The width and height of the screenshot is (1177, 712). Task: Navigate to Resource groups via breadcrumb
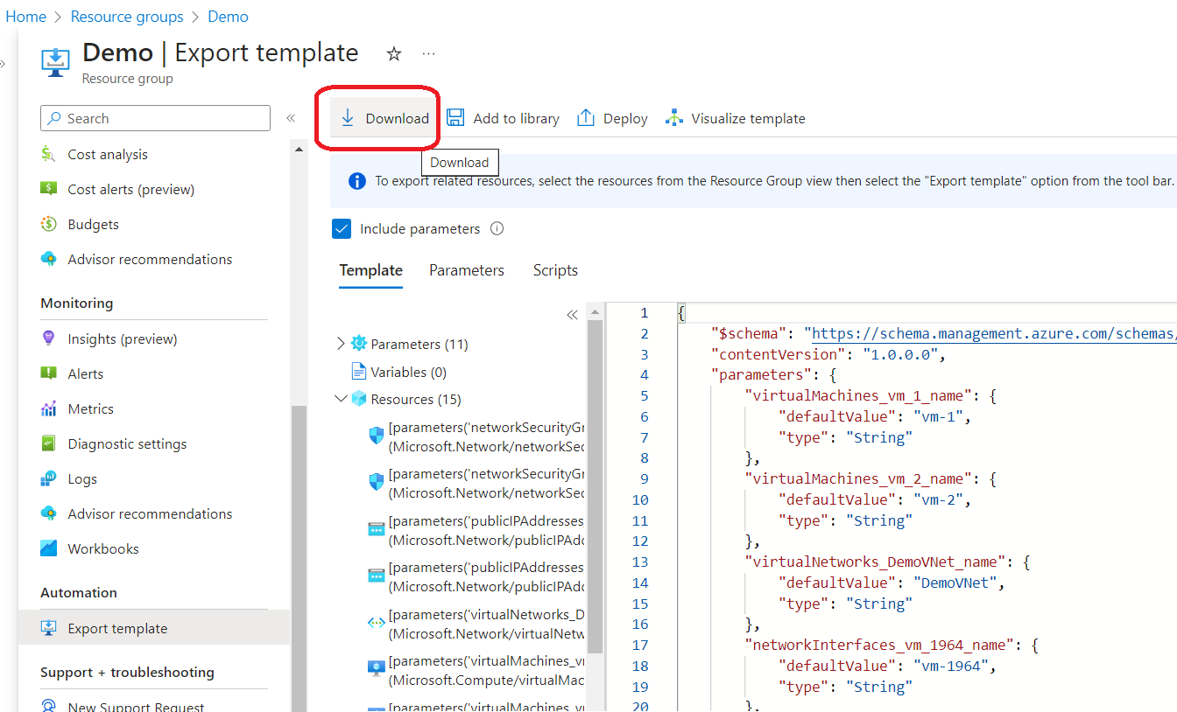[x=127, y=16]
